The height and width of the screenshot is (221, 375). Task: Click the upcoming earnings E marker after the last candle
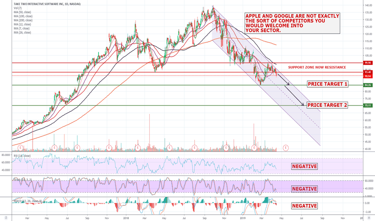coord(286,148)
